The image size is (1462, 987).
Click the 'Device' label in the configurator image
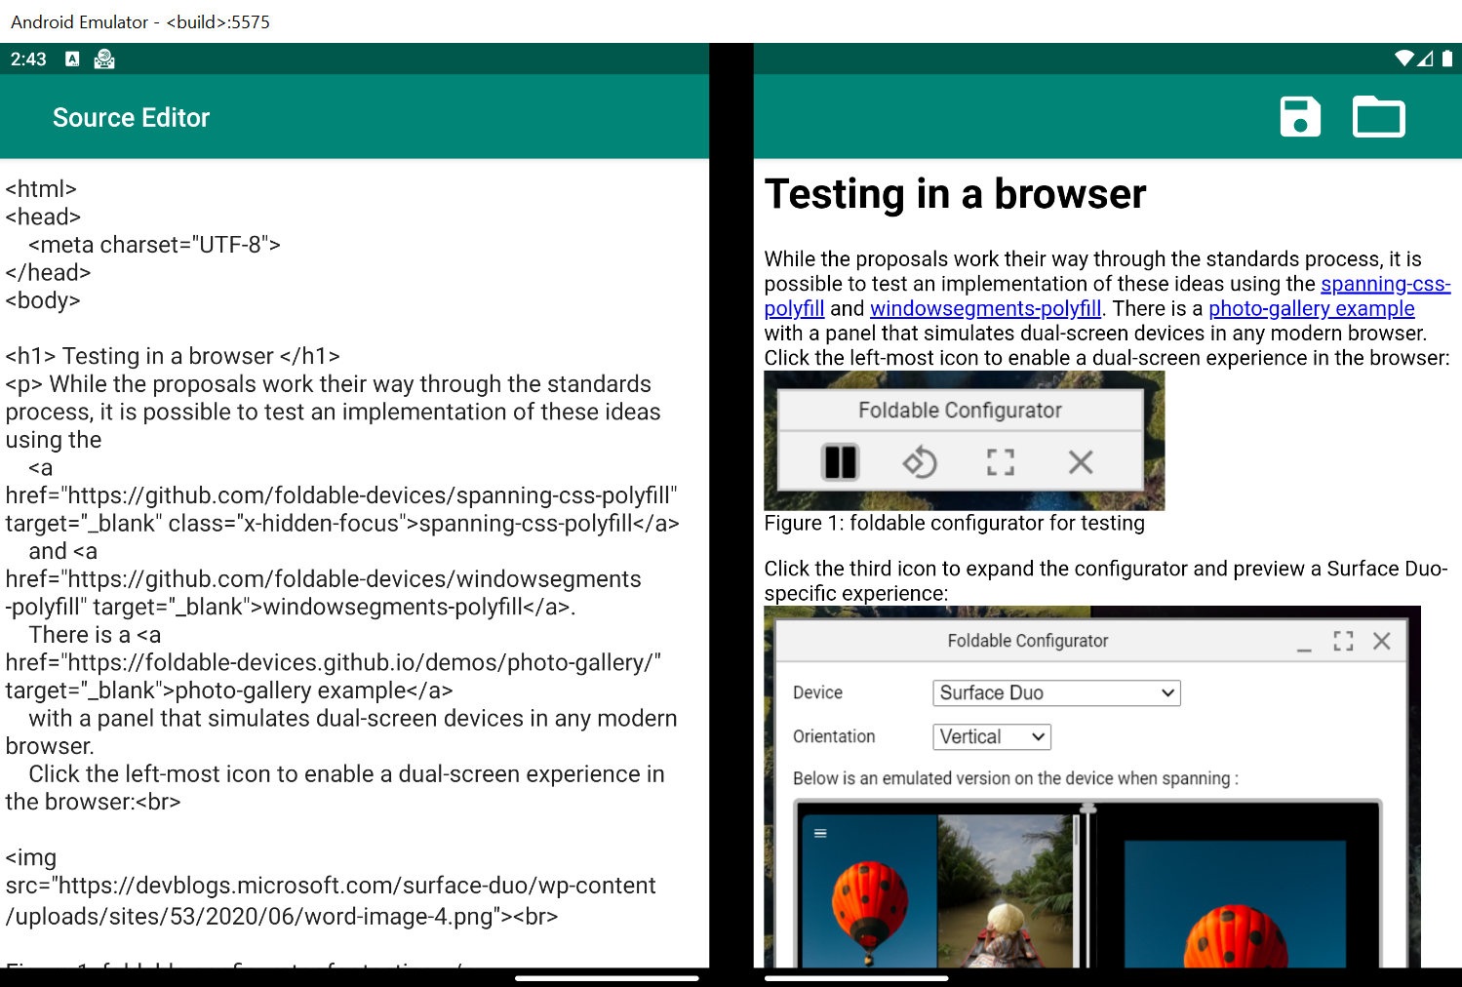point(817,692)
